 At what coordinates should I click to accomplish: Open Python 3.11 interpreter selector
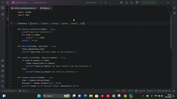pyautogui.click(x=159, y=91)
